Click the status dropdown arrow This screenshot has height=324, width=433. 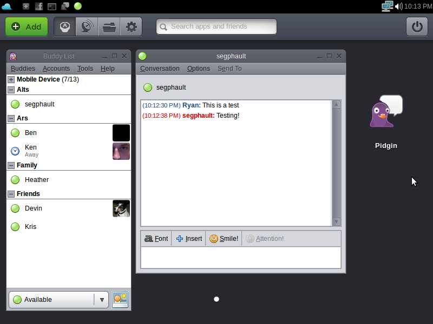click(x=102, y=300)
